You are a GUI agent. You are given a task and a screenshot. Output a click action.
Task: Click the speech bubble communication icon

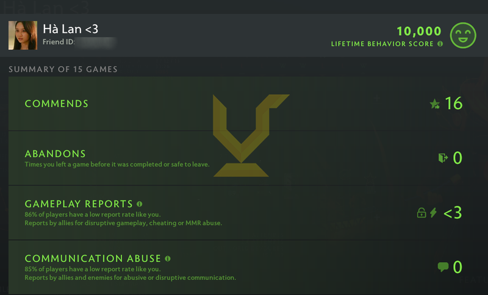point(443,267)
